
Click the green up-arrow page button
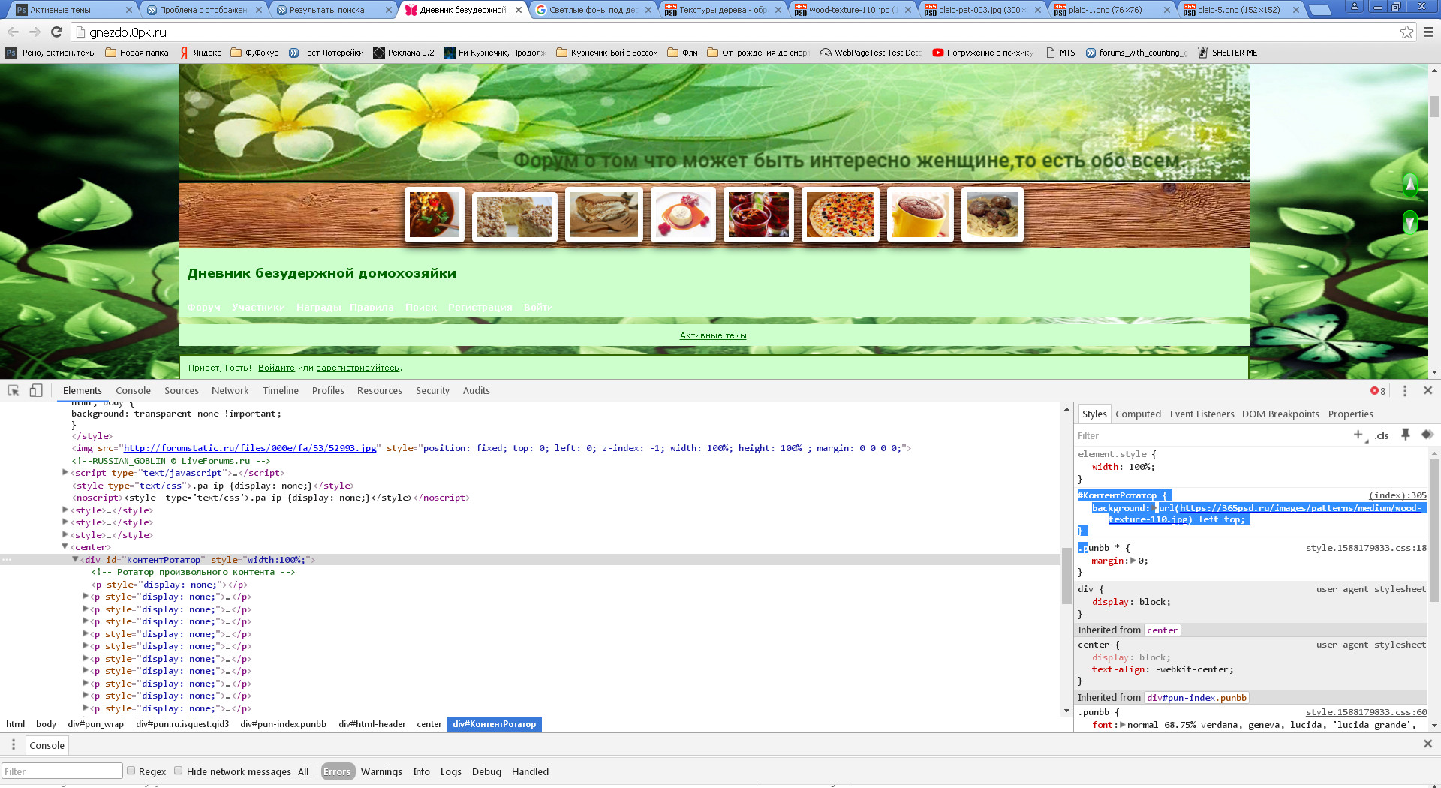coord(1410,185)
